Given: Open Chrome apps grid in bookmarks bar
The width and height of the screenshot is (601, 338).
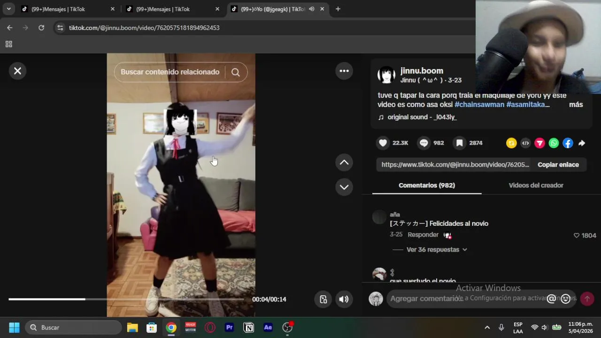Looking at the screenshot, I should [x=8, y=44].
